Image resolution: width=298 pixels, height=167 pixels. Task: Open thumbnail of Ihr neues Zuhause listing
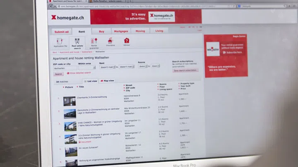tap(71, 152)
